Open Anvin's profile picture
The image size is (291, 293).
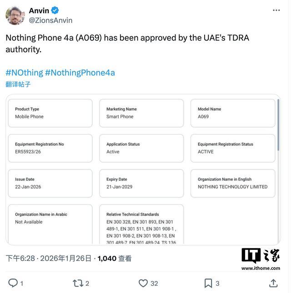15,15
